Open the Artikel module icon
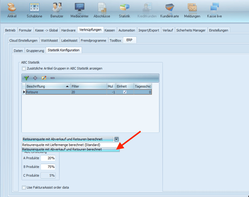The image size is (249, 197). [12, 7]
